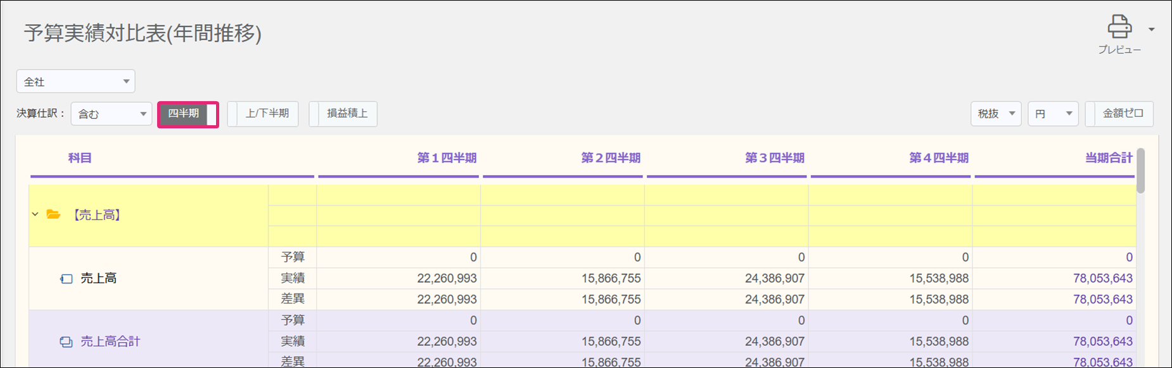Click the 第1四半期 column header

447,158
